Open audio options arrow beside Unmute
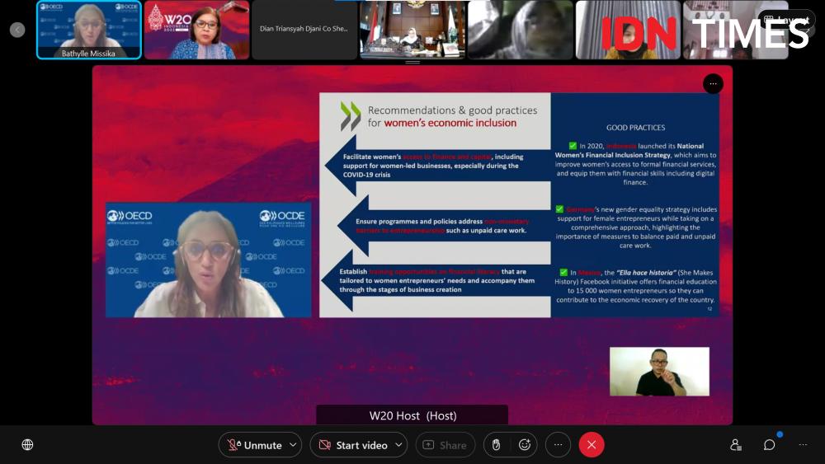 click(x=294, y=445)
